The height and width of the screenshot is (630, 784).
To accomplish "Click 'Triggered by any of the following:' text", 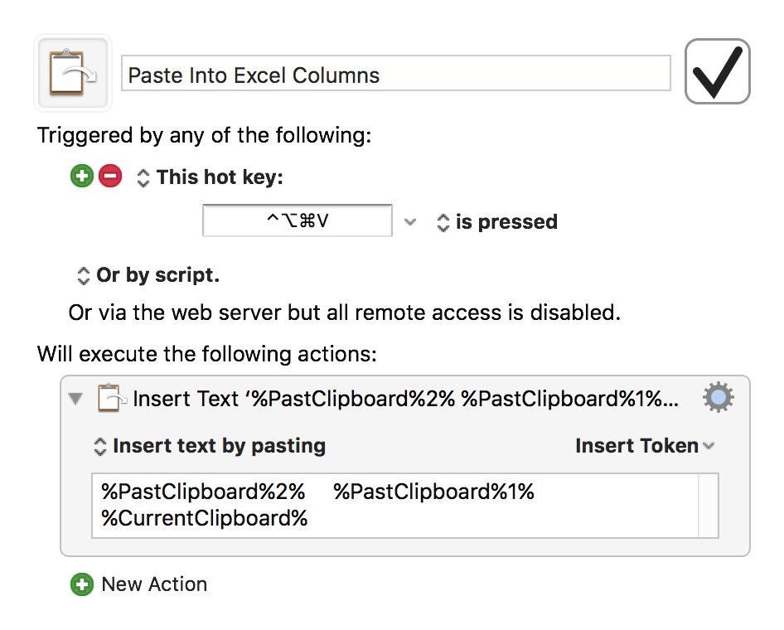I will (x=205, y=135).
